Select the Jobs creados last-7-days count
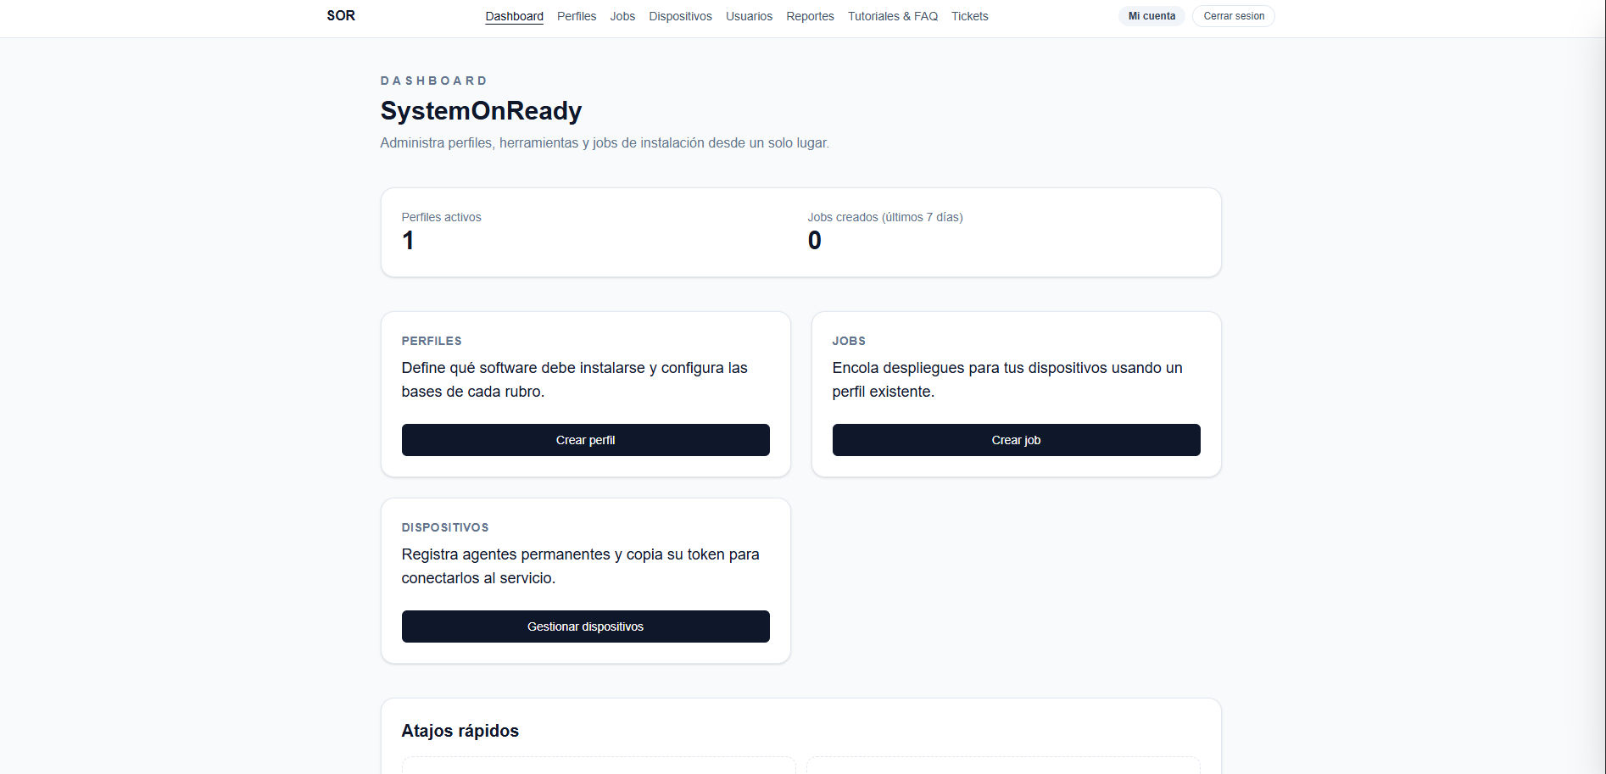 (814, 241)
